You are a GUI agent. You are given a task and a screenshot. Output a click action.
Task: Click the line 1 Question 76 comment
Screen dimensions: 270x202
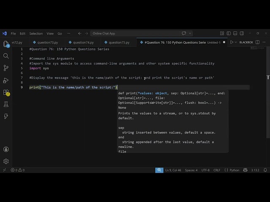[x=69, y=49]
